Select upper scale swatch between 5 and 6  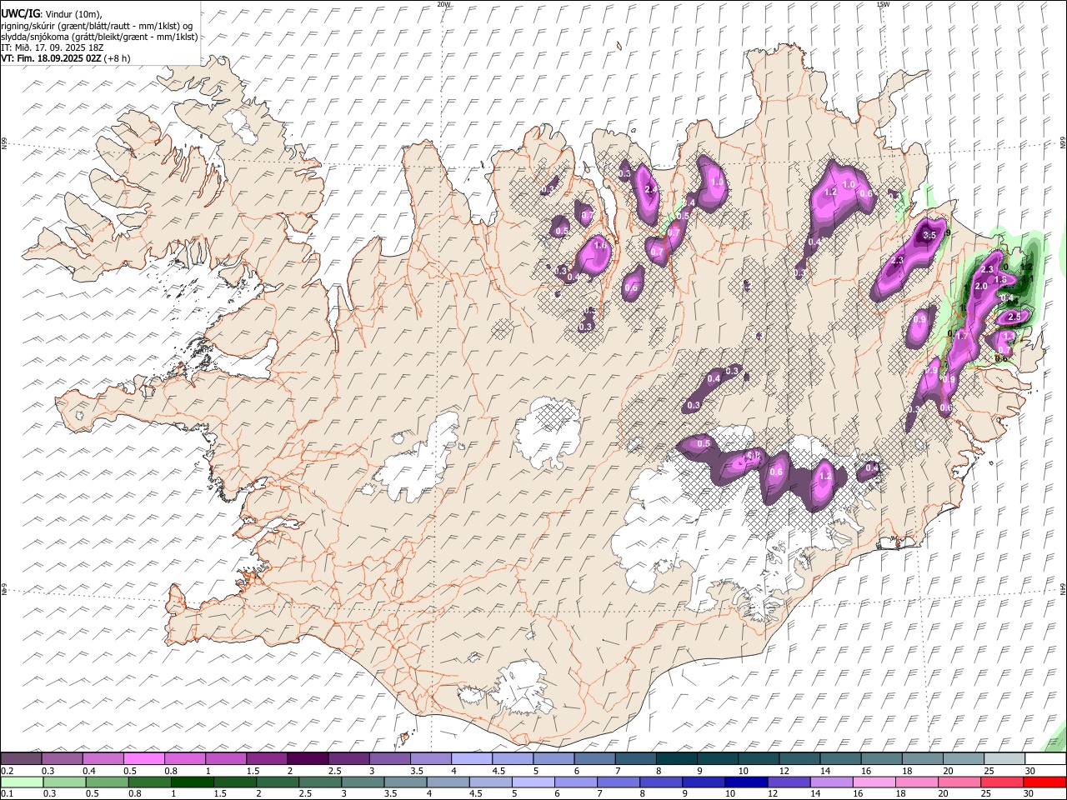[554, 758]
